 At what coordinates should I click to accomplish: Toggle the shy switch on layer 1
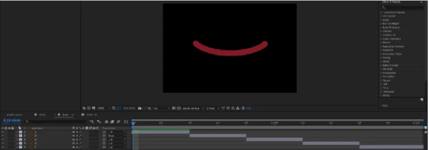73,132
